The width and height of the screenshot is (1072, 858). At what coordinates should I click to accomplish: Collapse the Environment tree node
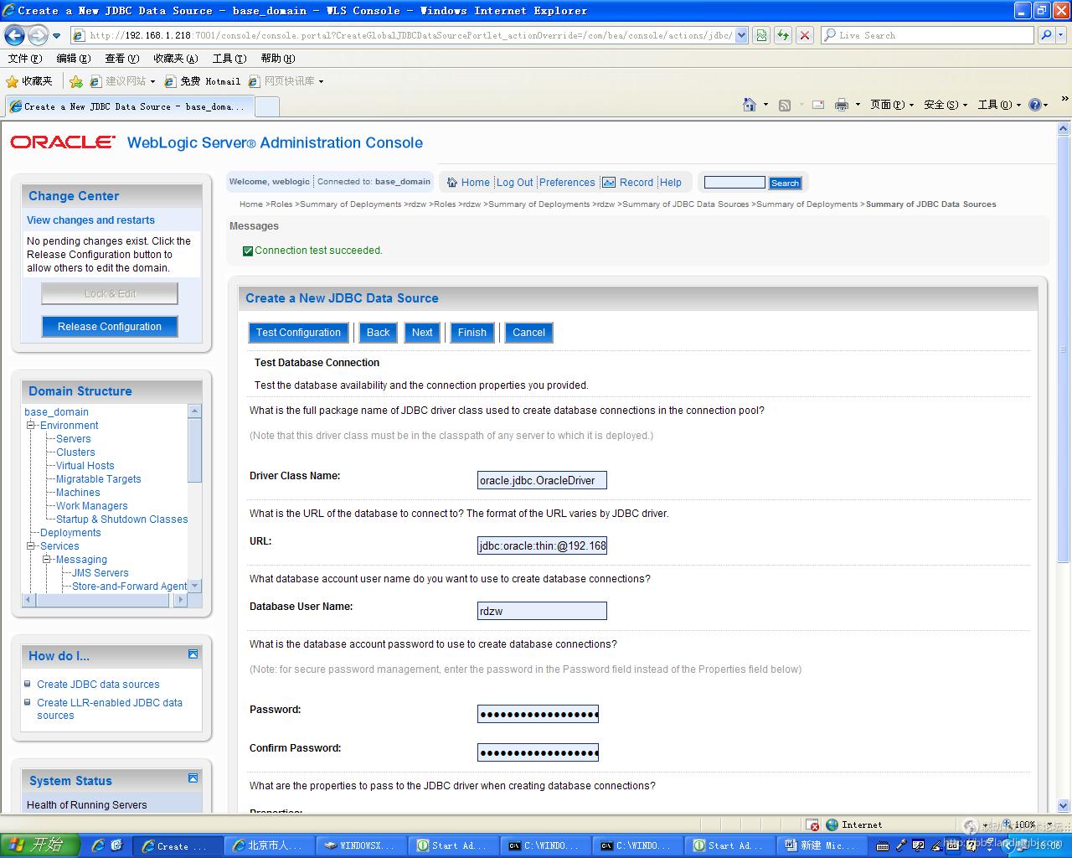31,426
